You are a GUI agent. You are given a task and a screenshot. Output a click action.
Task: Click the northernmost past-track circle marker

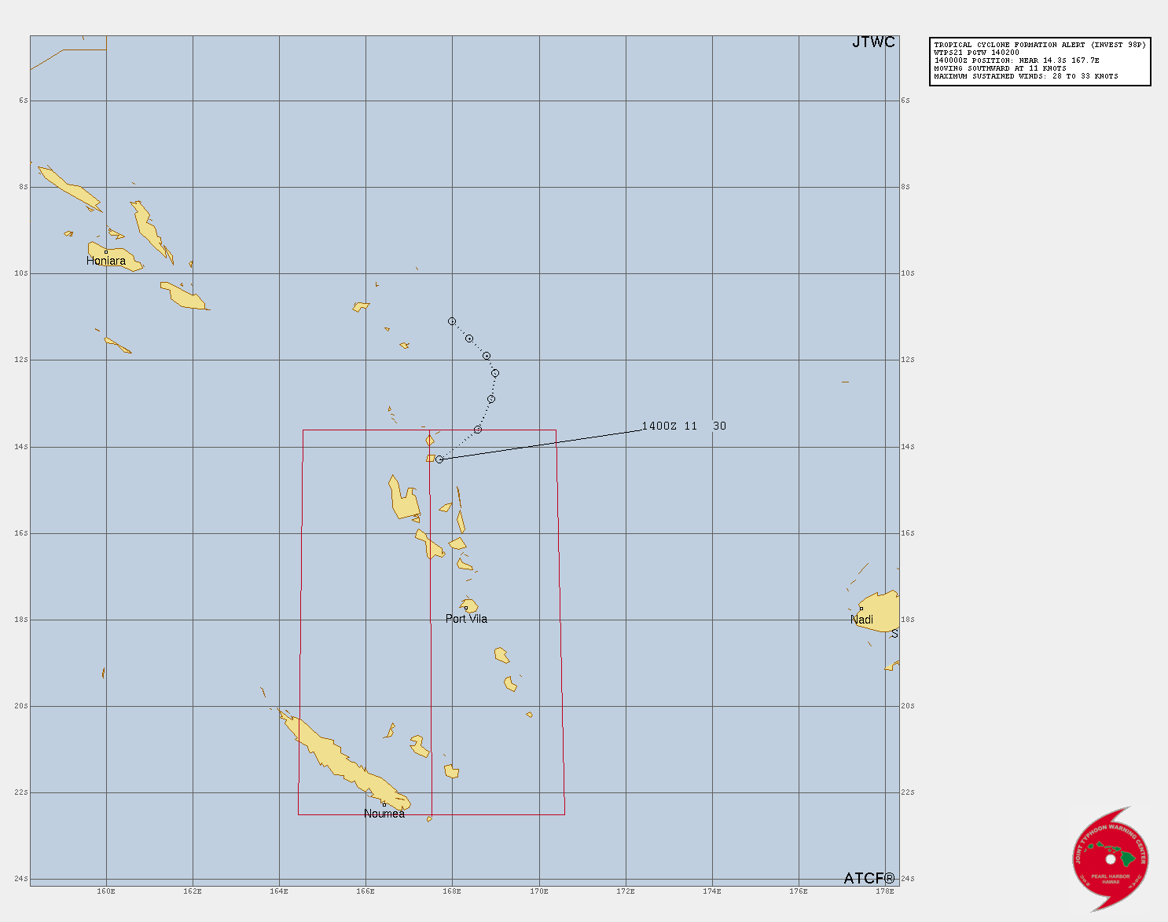[452, 321]
